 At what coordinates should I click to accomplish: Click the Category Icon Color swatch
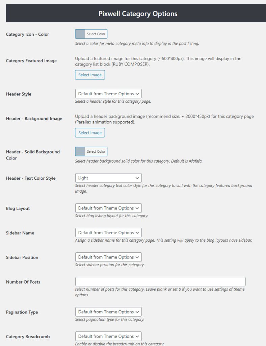(x=80, y=34)
